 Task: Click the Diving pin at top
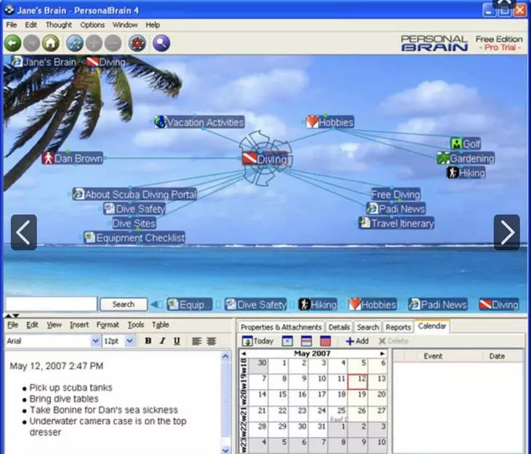pyautogui.click(x=106, y=62)
